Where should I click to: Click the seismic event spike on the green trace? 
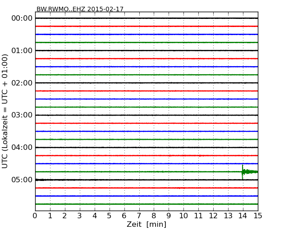243,172
